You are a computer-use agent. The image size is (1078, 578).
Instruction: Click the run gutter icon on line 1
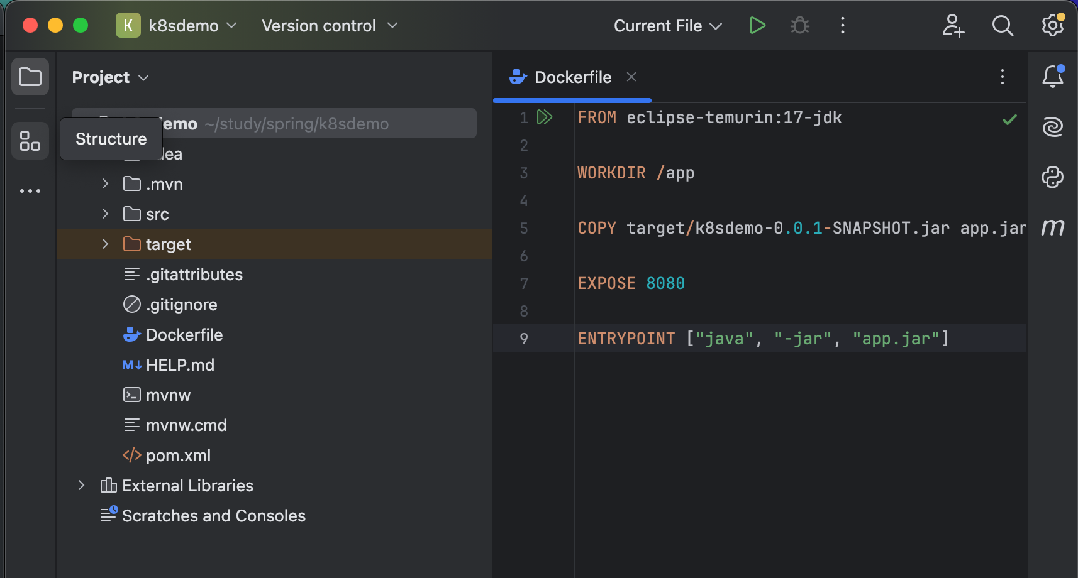point(545,117)
